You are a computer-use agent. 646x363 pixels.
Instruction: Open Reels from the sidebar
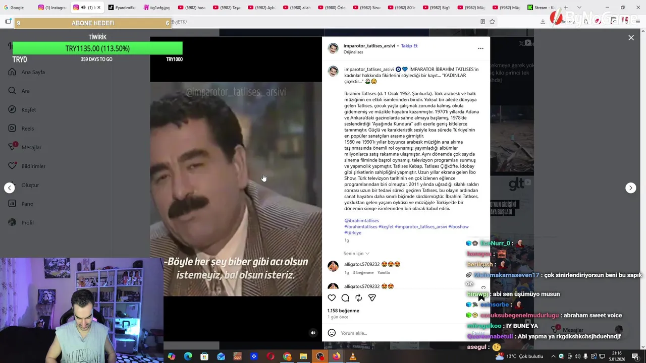(x=21, y=129)
